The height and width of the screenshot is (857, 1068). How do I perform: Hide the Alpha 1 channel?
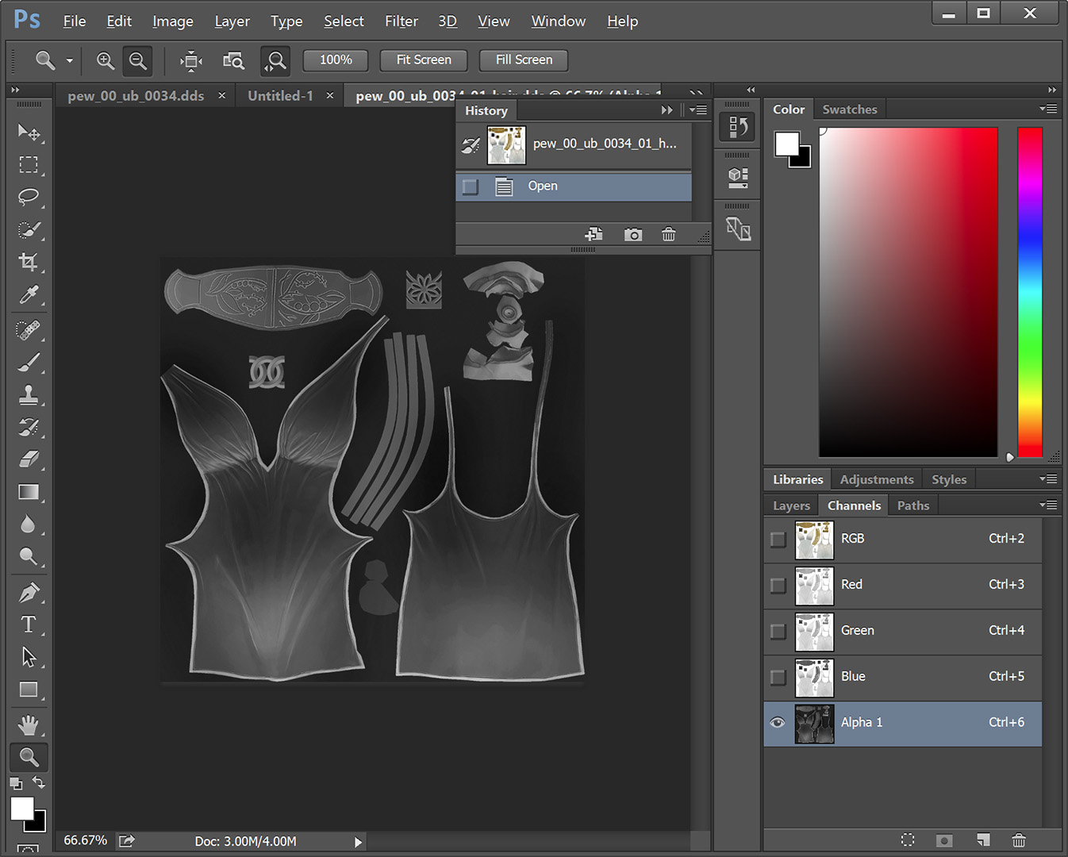point(778,722)
